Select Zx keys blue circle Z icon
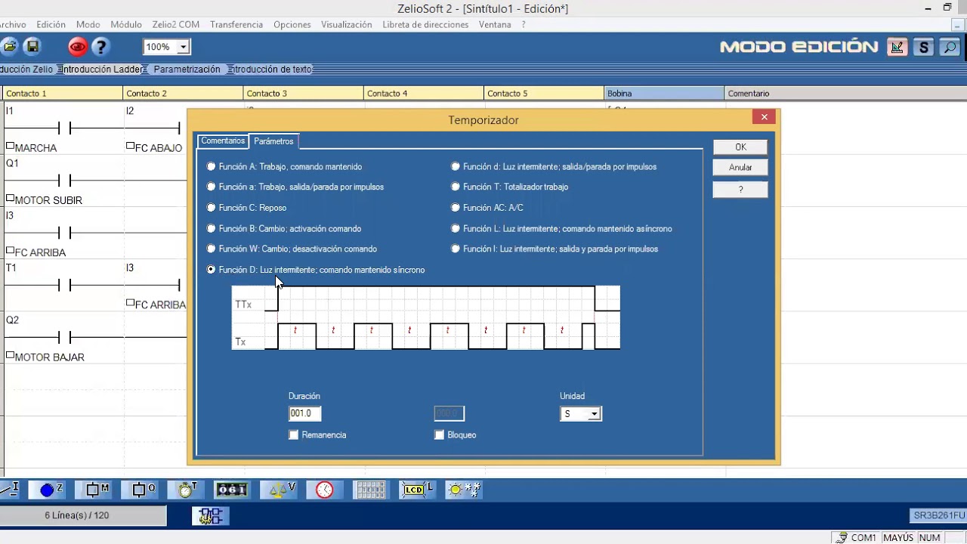Viewport: 967px width, 544px height. [47, 490]
